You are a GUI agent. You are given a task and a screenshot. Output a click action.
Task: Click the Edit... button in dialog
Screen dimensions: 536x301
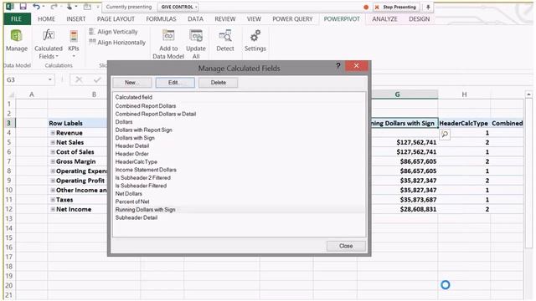tap(175, 83)
